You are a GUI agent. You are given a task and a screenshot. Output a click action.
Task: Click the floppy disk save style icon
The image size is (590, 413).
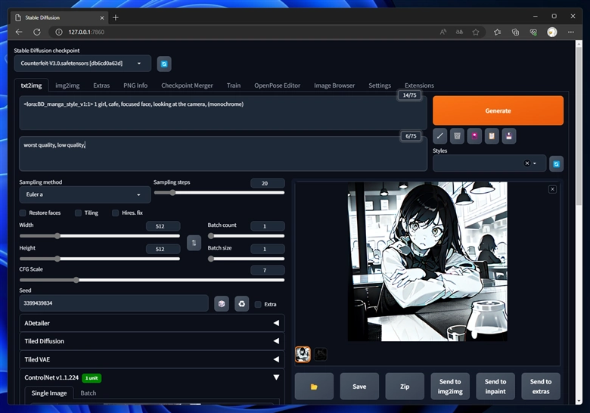(x=509, y=136)
